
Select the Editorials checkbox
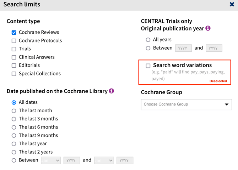pyautogui.click(x=14, y=66)
